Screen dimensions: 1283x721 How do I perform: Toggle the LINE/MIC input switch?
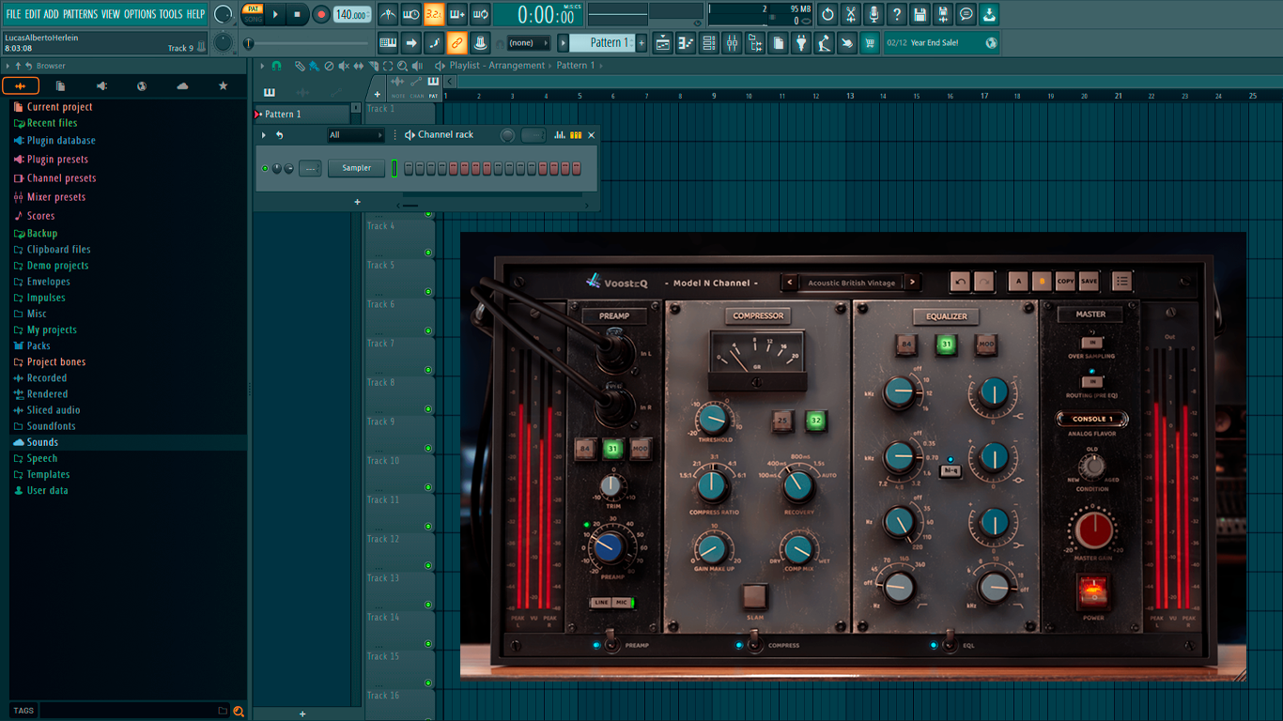point(611,603)
